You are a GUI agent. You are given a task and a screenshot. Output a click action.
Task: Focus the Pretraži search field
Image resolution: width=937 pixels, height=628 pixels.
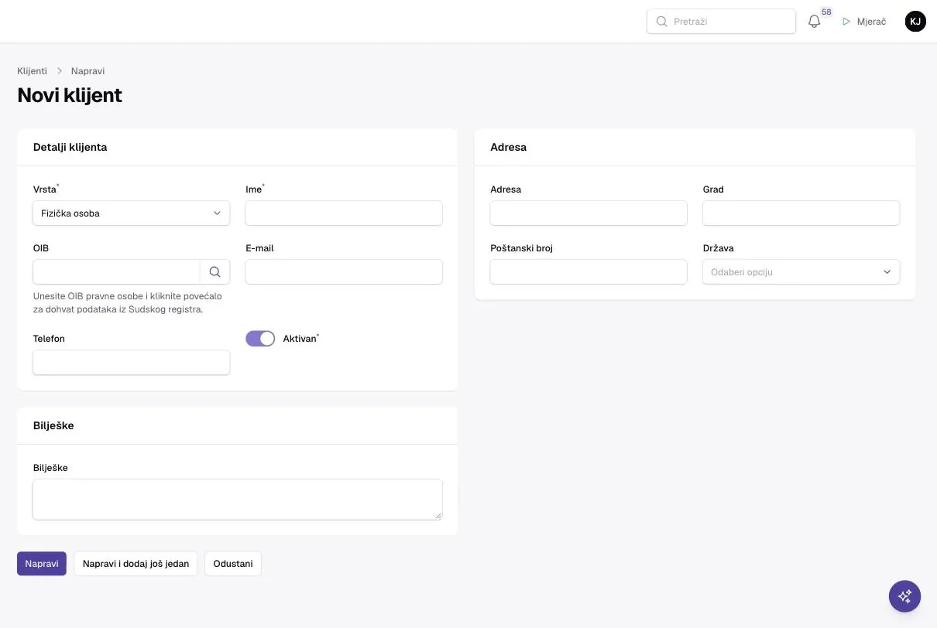click(721, 22)
